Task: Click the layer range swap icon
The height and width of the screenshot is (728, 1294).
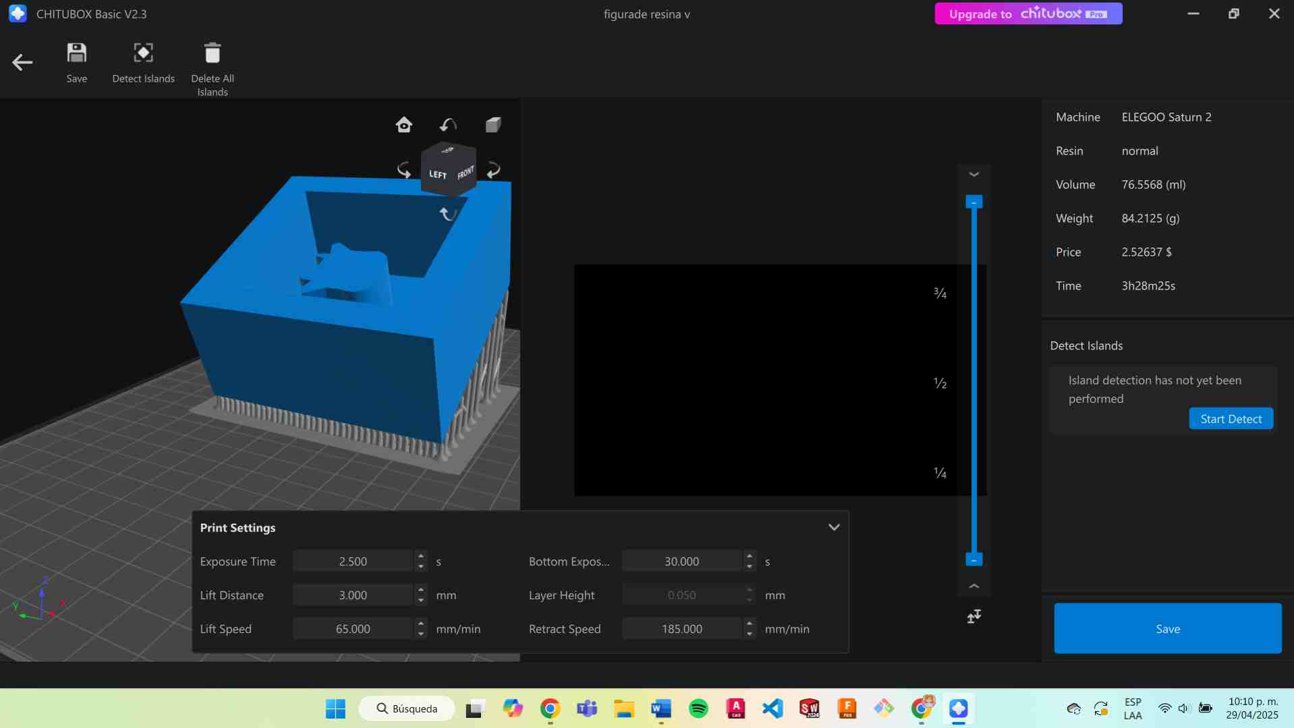Action: pyautogui.click(x=974, y=616)
